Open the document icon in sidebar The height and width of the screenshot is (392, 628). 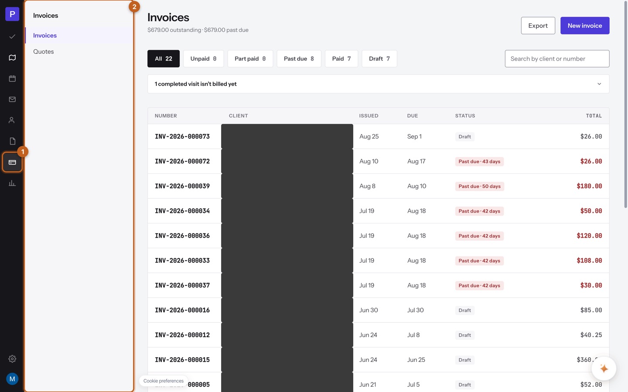click(12, 141)
